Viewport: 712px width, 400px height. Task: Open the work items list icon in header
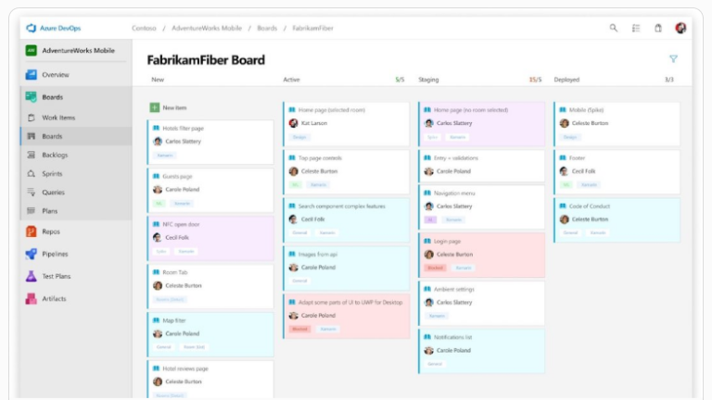click(636, 28)
